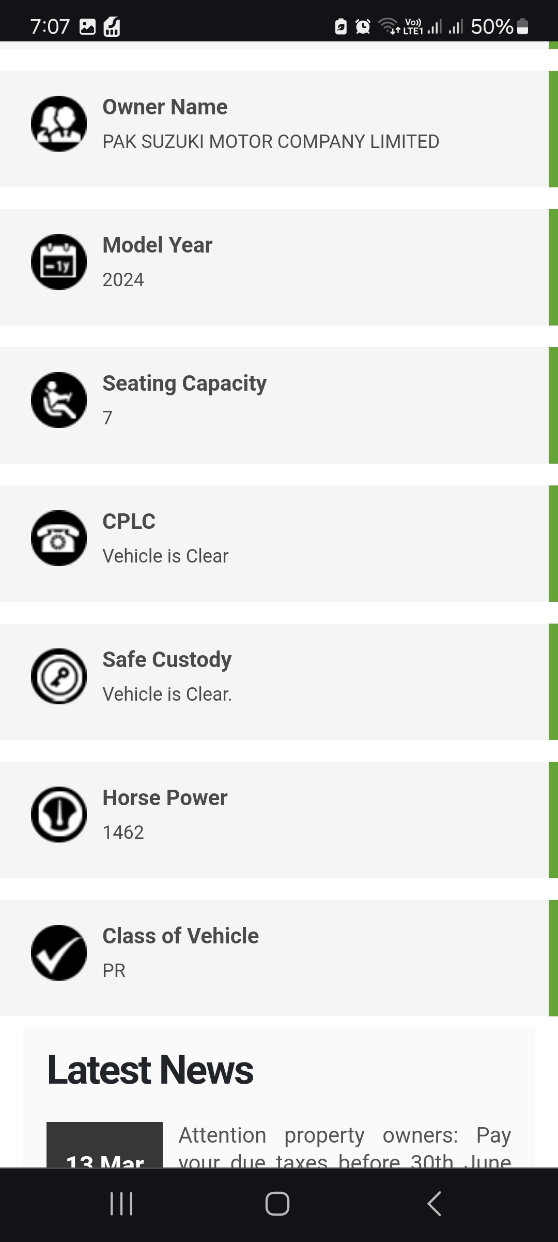
Task: Tap the battery indicator in status bar
Action: pos(522,26)
